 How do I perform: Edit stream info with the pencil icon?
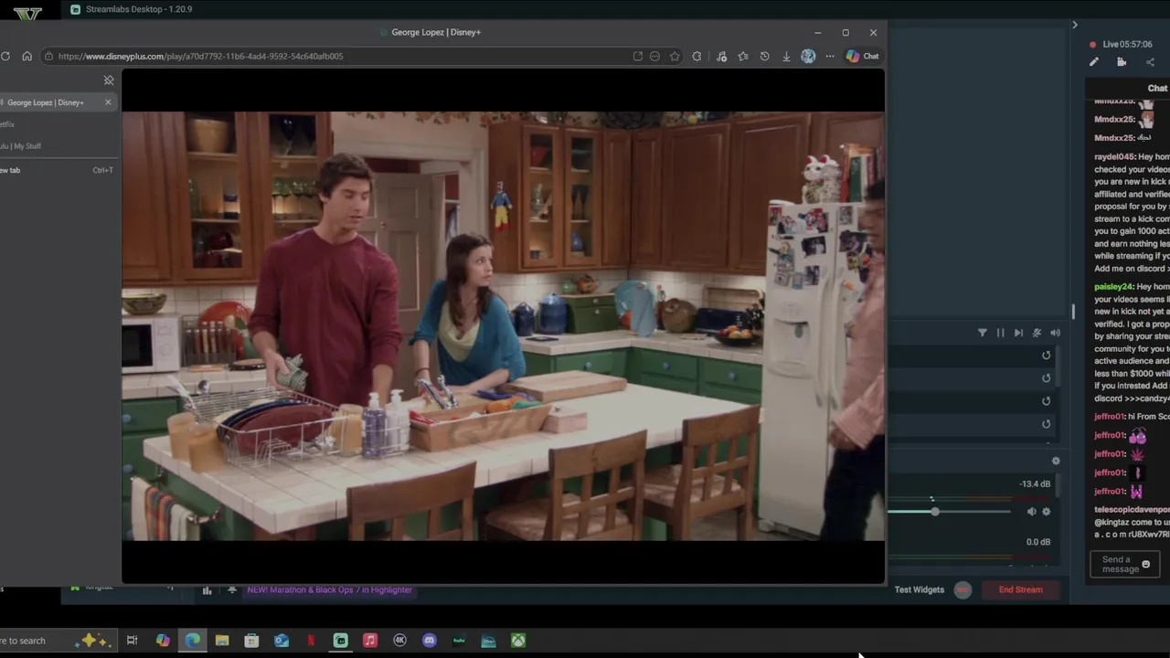tap(1094, 62)
